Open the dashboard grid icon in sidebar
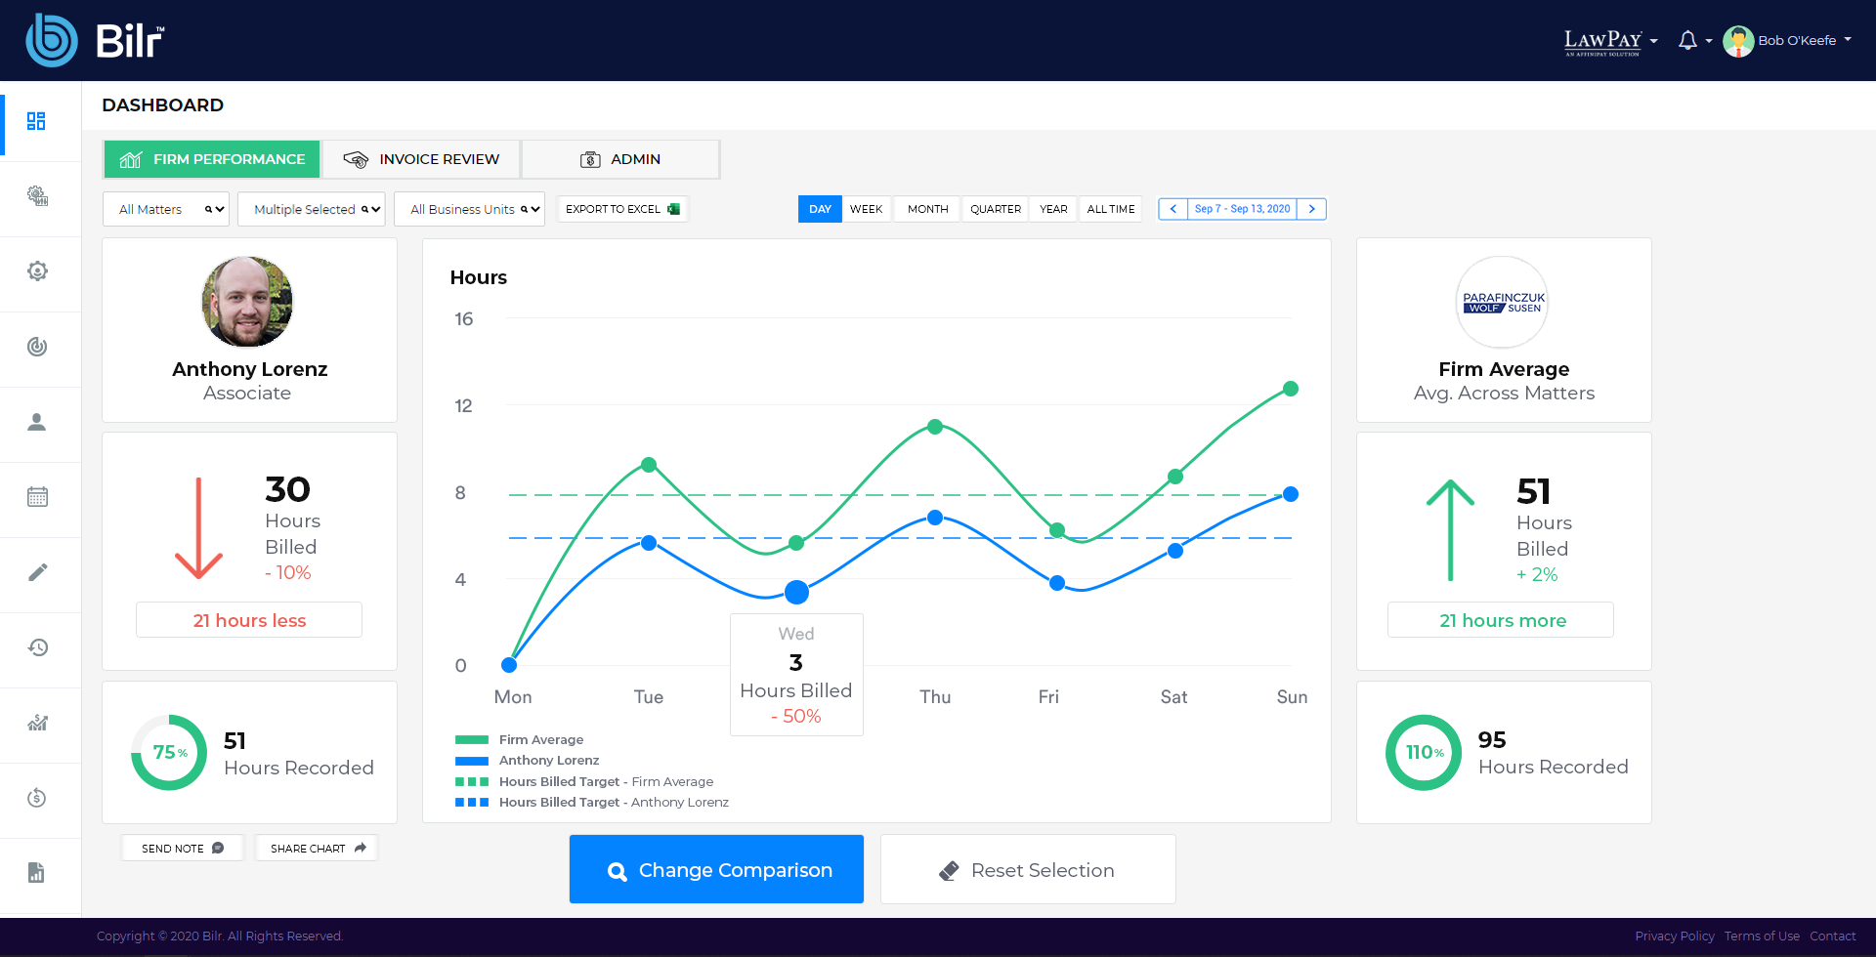The image size is (1876, 957). coord(36,121)
